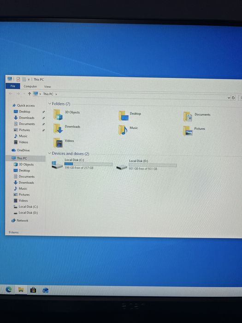
Task: Select Desktop under Quick access
Action: 24,112
